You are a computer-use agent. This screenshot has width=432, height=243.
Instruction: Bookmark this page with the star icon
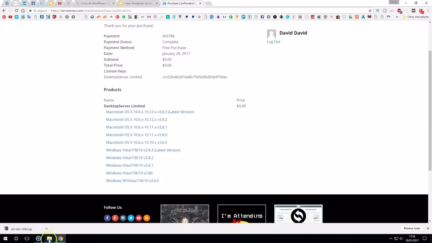coord(370,10)
